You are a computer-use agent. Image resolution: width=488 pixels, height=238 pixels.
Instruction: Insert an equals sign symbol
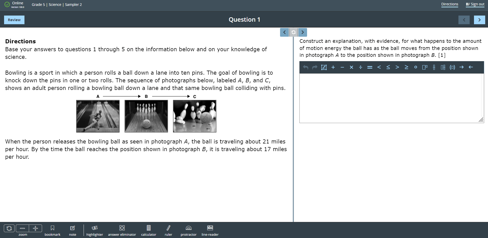pos(370,67)
